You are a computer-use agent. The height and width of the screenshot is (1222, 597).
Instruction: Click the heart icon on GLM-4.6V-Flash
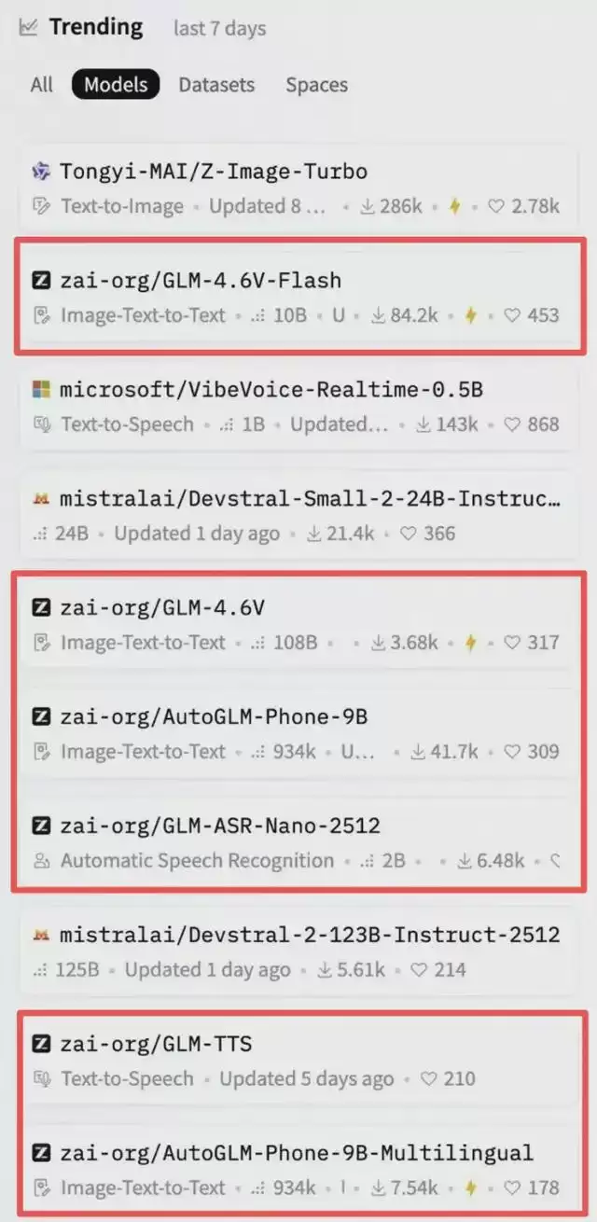coord(512,315)
